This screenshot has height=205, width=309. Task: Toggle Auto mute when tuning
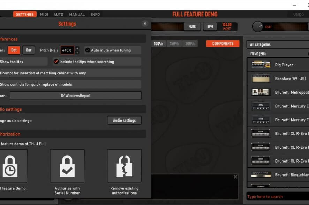(x=113, y=50)
